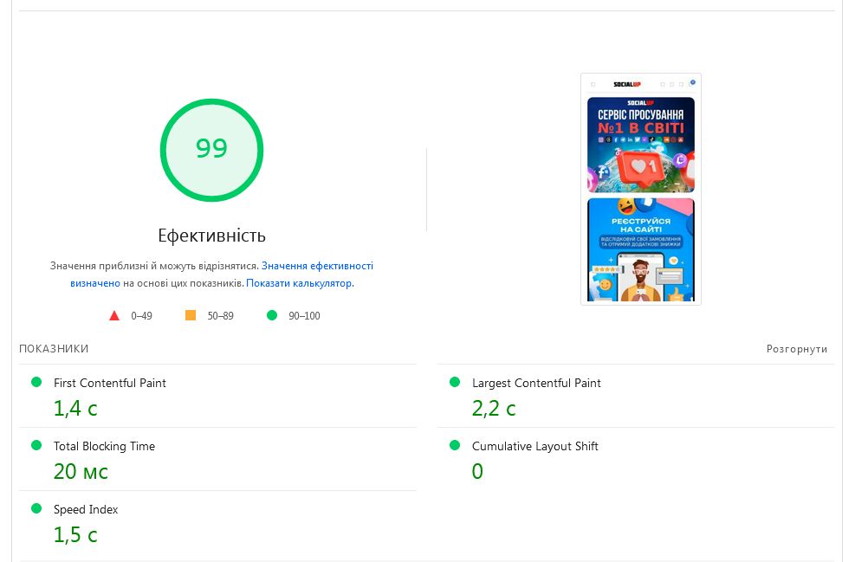Click the Speed Index metric label
The height and width of the screenshot is (562, 855).
[x=86, y=509]
